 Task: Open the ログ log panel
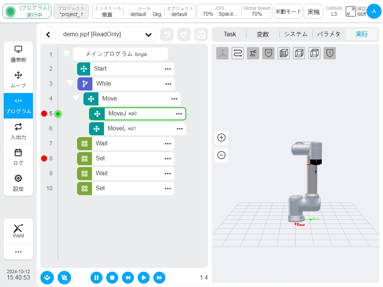(18, 157)
